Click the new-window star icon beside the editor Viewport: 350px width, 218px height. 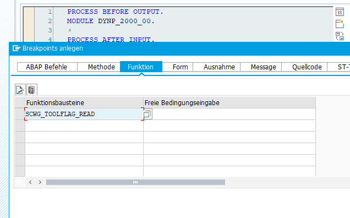340,24
